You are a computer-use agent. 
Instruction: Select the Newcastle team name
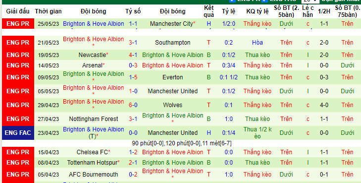92,55
